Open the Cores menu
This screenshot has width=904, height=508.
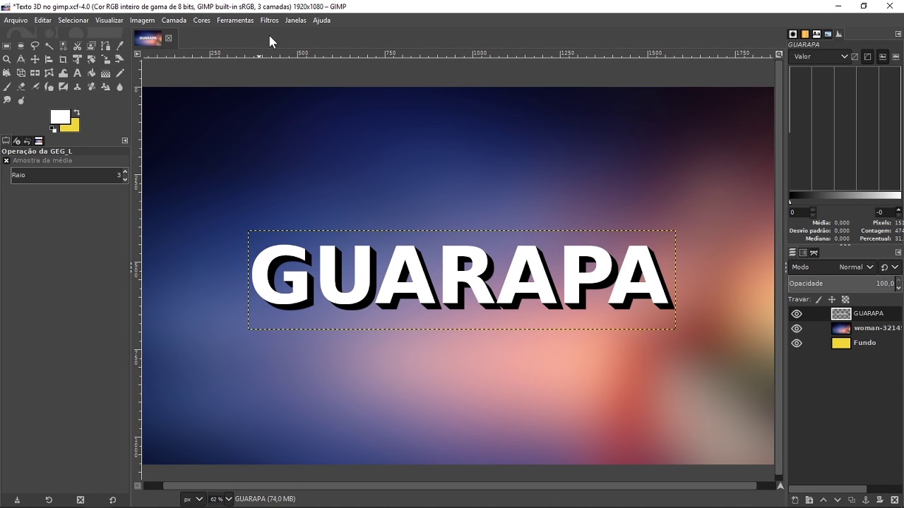[x=202, y=20]
